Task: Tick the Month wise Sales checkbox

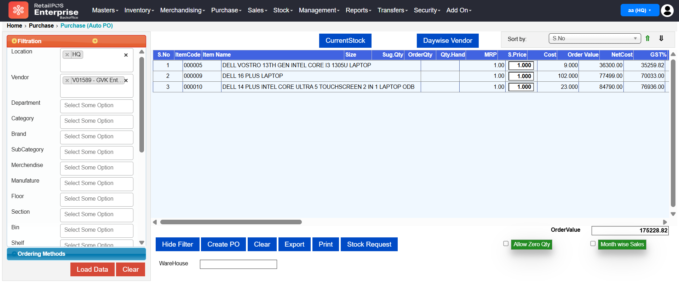Action: 593,243
